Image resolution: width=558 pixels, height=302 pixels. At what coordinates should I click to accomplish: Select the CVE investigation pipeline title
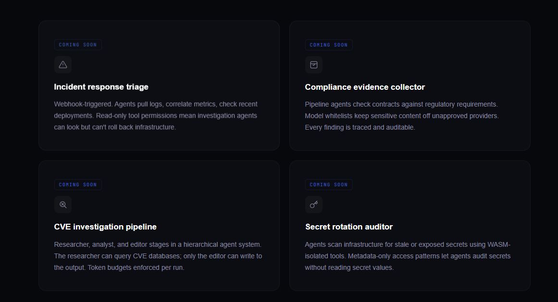(105, 227)
